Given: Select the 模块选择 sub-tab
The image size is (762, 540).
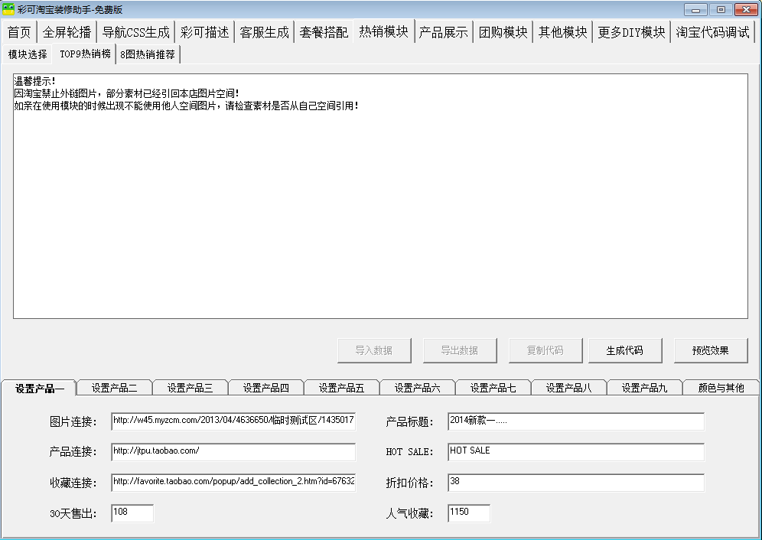Looking at the screenshot, I should coord(28,54).
